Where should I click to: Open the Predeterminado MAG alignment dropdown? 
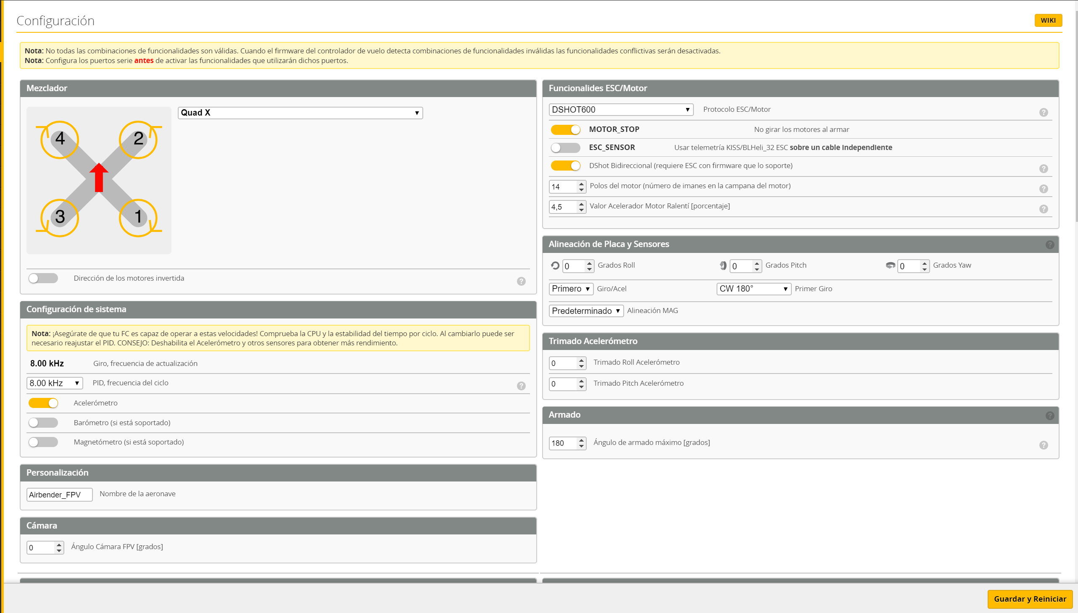(x=585, y=311)
